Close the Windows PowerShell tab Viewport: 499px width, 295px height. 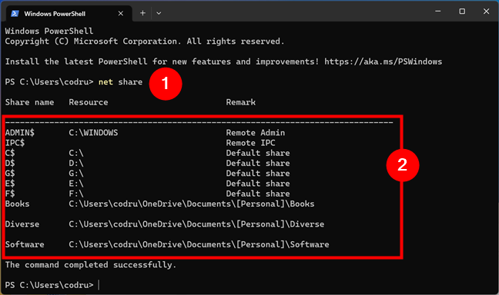pyautogui.click(x=121, y=13)
